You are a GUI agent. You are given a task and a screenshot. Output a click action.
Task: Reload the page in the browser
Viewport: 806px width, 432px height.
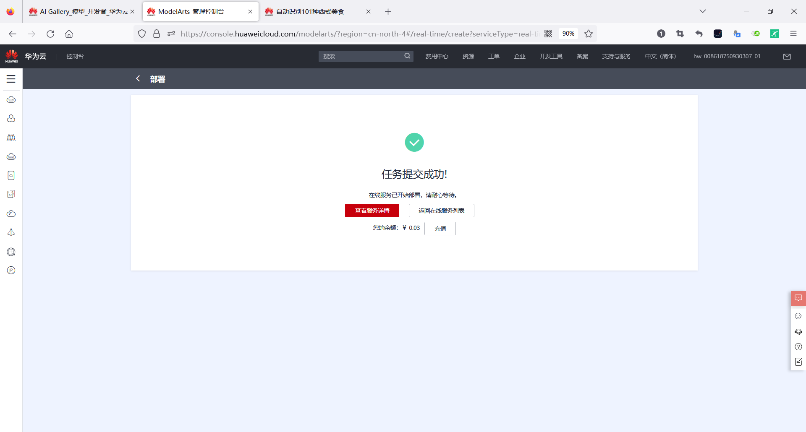pos(50,34)
